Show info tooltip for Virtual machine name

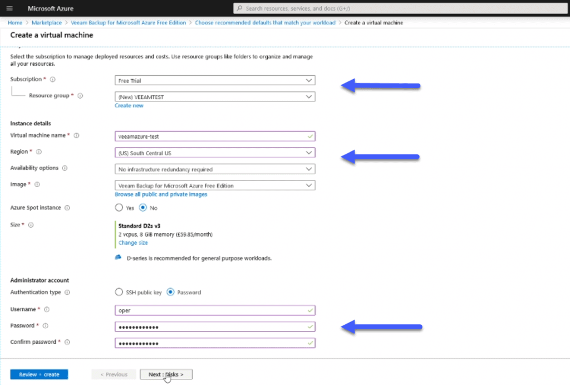(x=76, y=135)
